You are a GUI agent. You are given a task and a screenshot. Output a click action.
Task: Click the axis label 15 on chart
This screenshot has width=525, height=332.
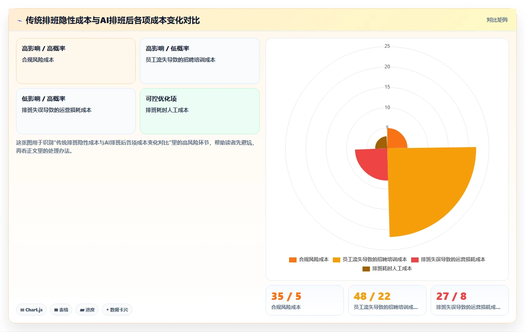tap(387, 87)
